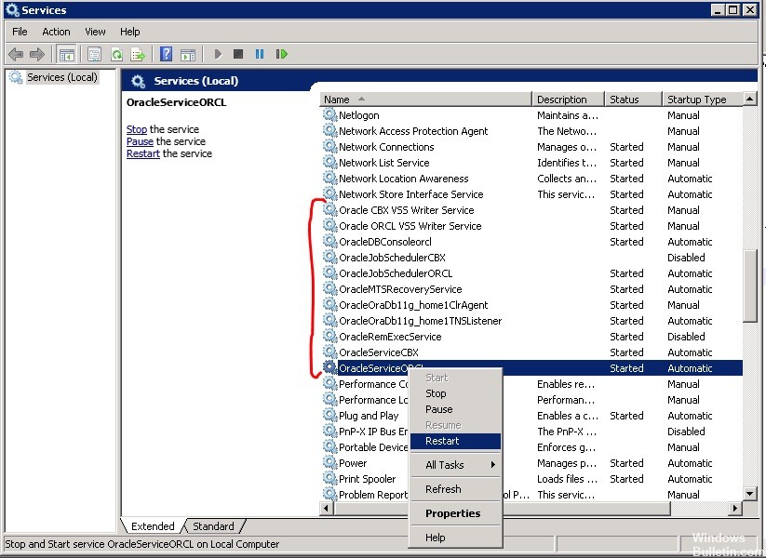The image size is (766, 558).
Task: Click the back navigation arrow
Action: 15,54
